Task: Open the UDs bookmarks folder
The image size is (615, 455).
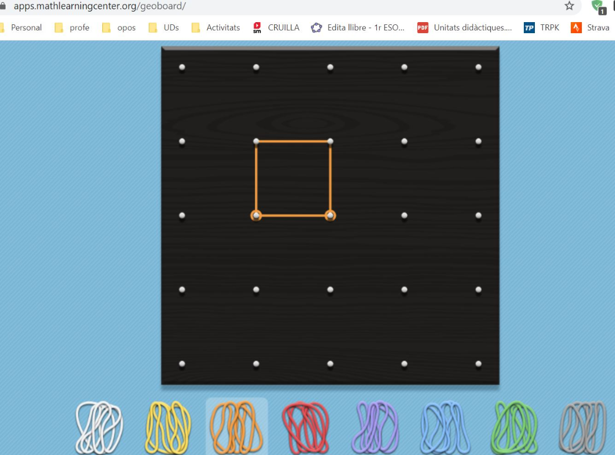Action: pos(164,28)
